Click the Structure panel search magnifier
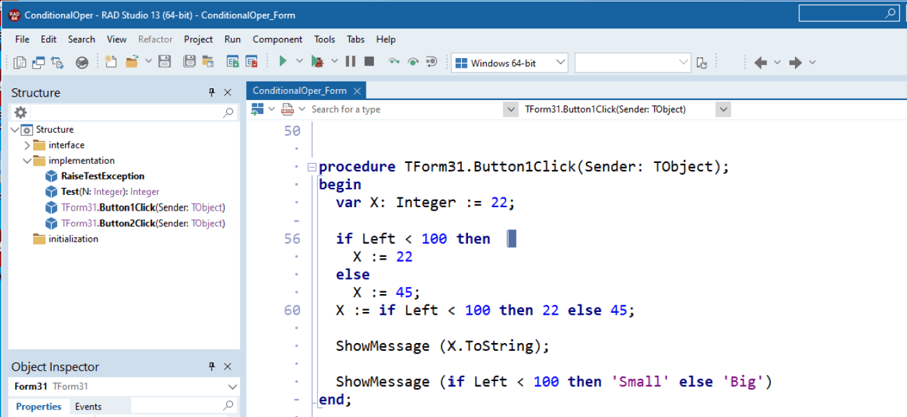Image resolution: width=907 pixels, height=417 pixels. [229, 112]
